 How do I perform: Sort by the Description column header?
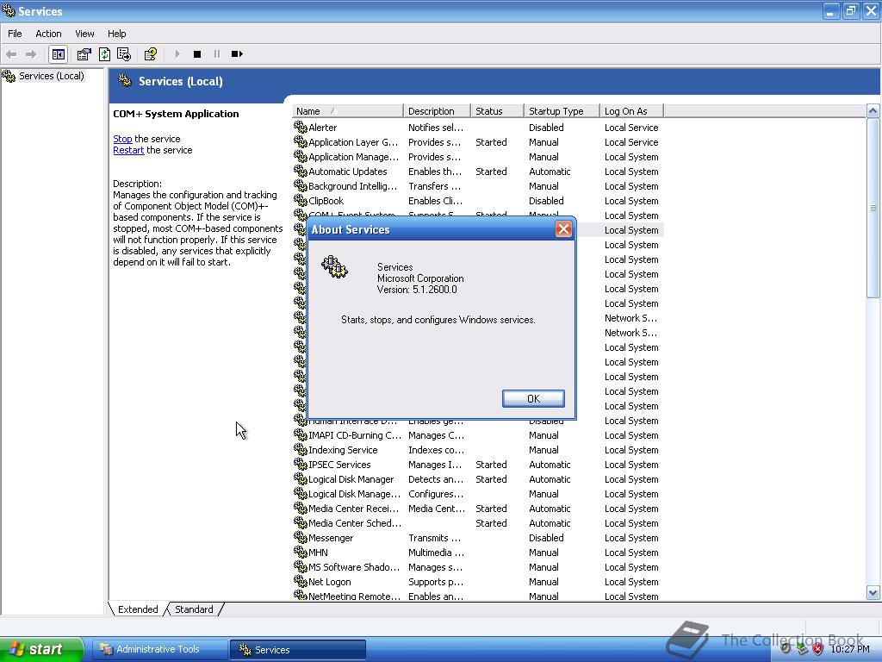(437, 111)
